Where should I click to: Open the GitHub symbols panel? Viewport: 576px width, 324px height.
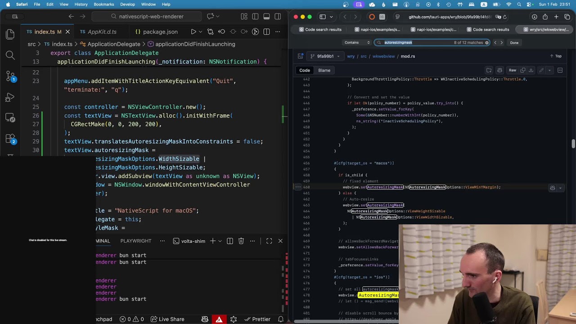[560, 70]
